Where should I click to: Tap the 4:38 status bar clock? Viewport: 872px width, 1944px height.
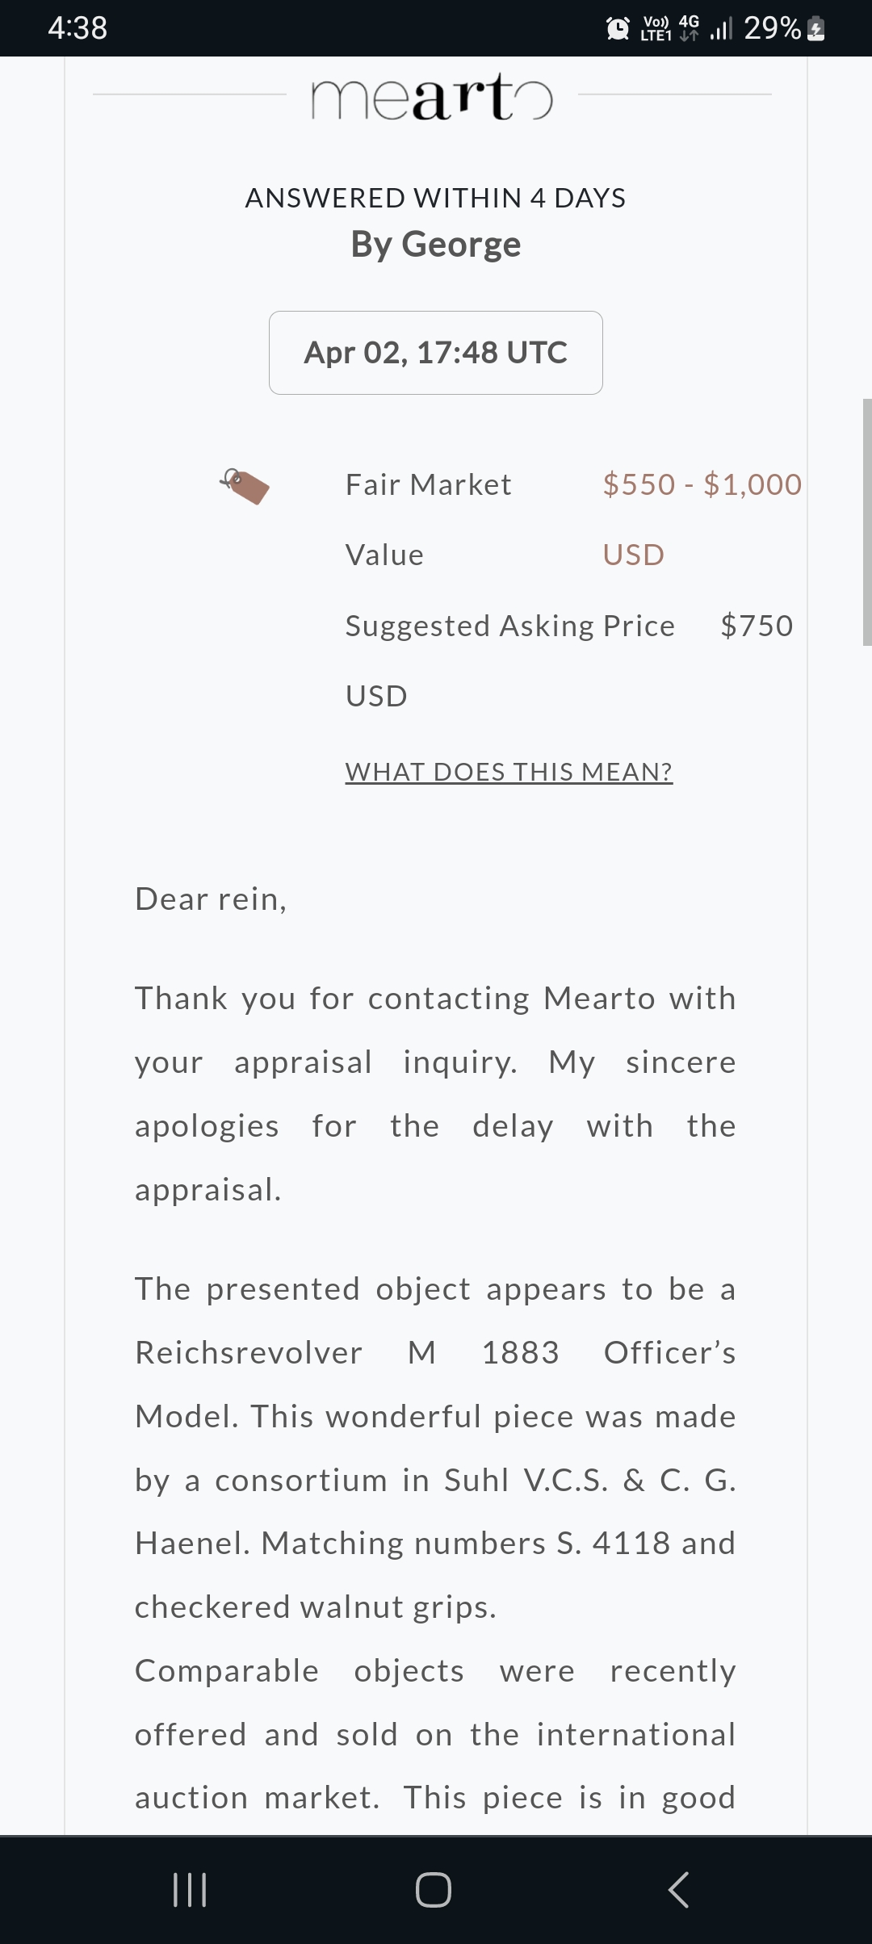tap(78, 28)
